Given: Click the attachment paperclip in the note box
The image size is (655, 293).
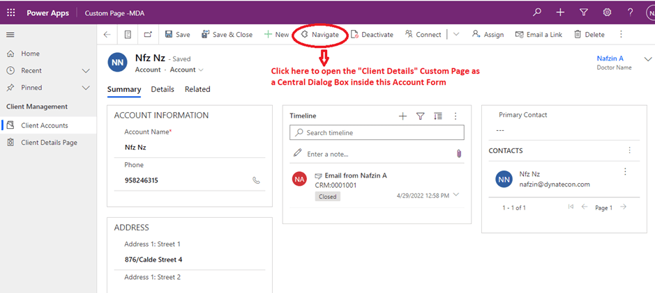Looking at the screenshot, I should tap(459, 154).
